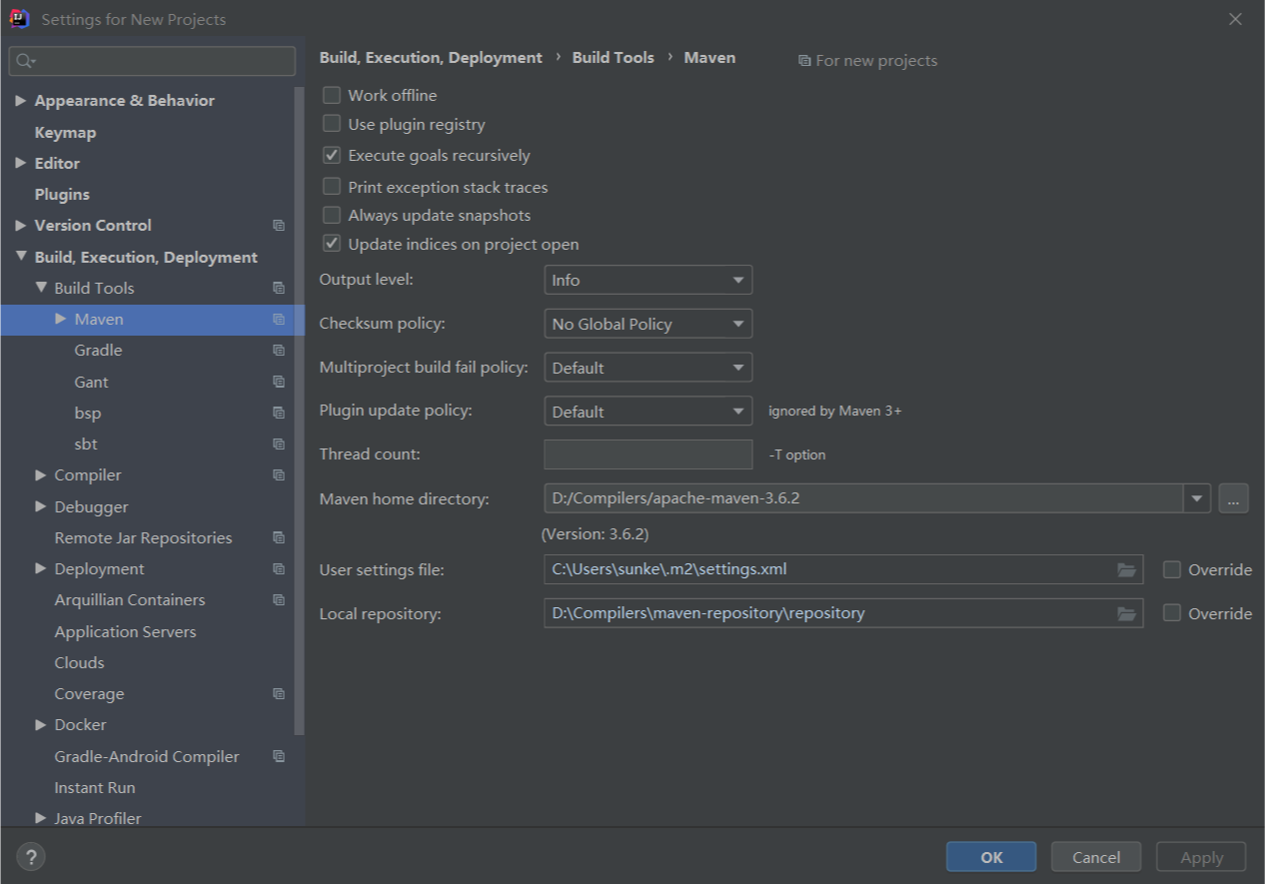Click the folder browse icon for Local repository
This screenshot has height=884, width=1265.
click(1126, 613)
